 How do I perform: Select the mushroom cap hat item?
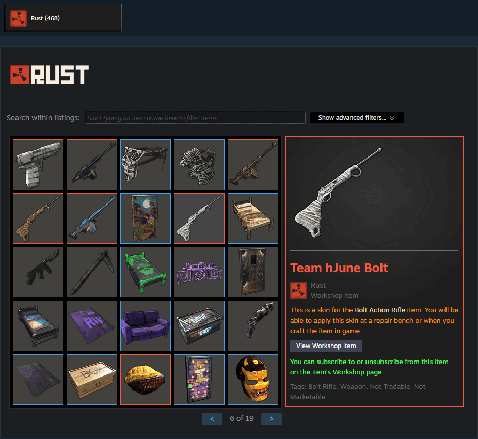146,380
